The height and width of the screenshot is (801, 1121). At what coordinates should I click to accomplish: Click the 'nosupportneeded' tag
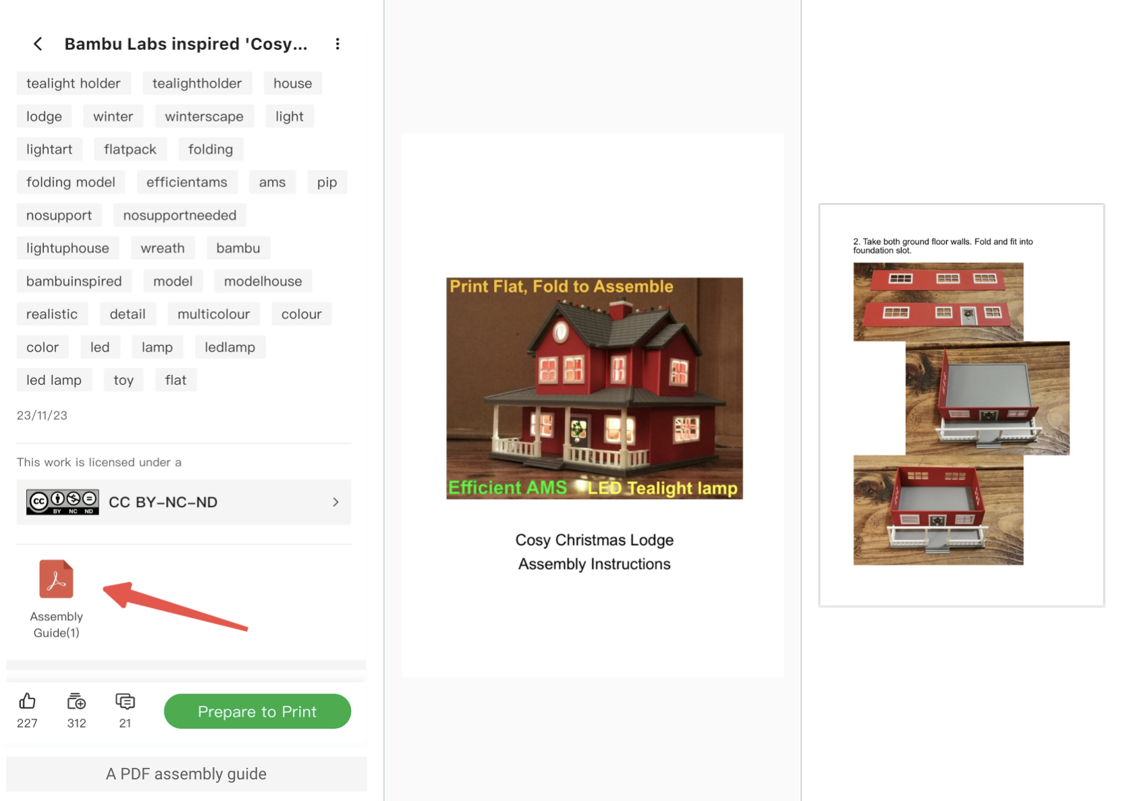180,215
